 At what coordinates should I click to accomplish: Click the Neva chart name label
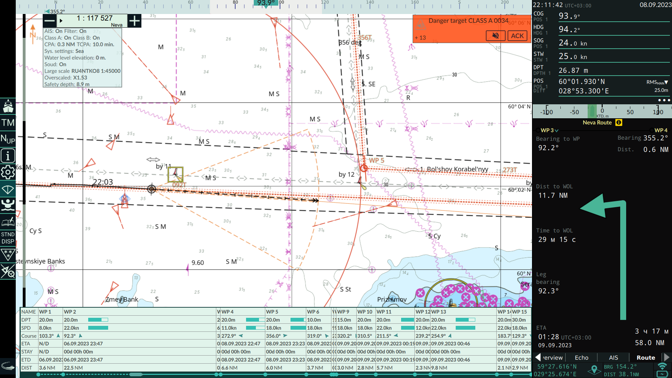117,25
